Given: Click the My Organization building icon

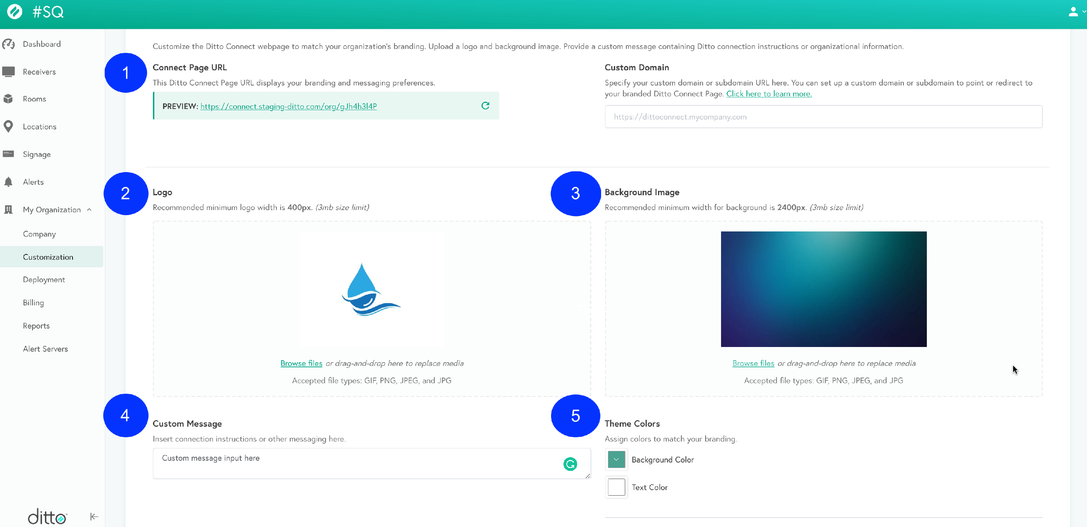Looking at the screenshot, I should tap(8, 210).
